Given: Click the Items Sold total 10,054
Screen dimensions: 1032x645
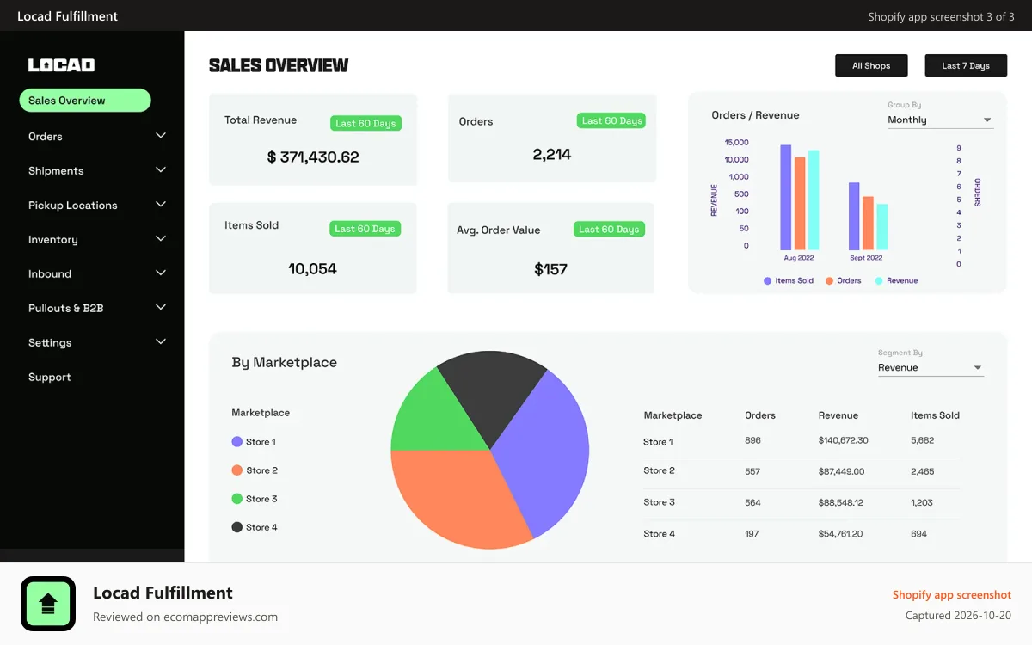Looking at the screenshot, I should 313,269.
